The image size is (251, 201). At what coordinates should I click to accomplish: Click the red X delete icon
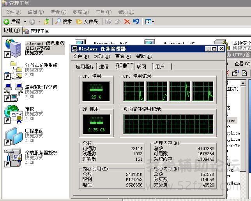127,22
